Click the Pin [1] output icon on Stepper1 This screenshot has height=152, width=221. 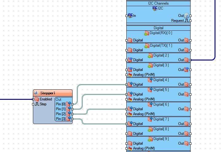[x=69, y=109]
